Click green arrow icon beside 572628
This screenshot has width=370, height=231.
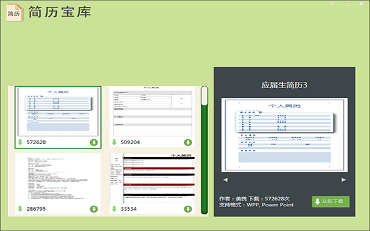[20, 142]
